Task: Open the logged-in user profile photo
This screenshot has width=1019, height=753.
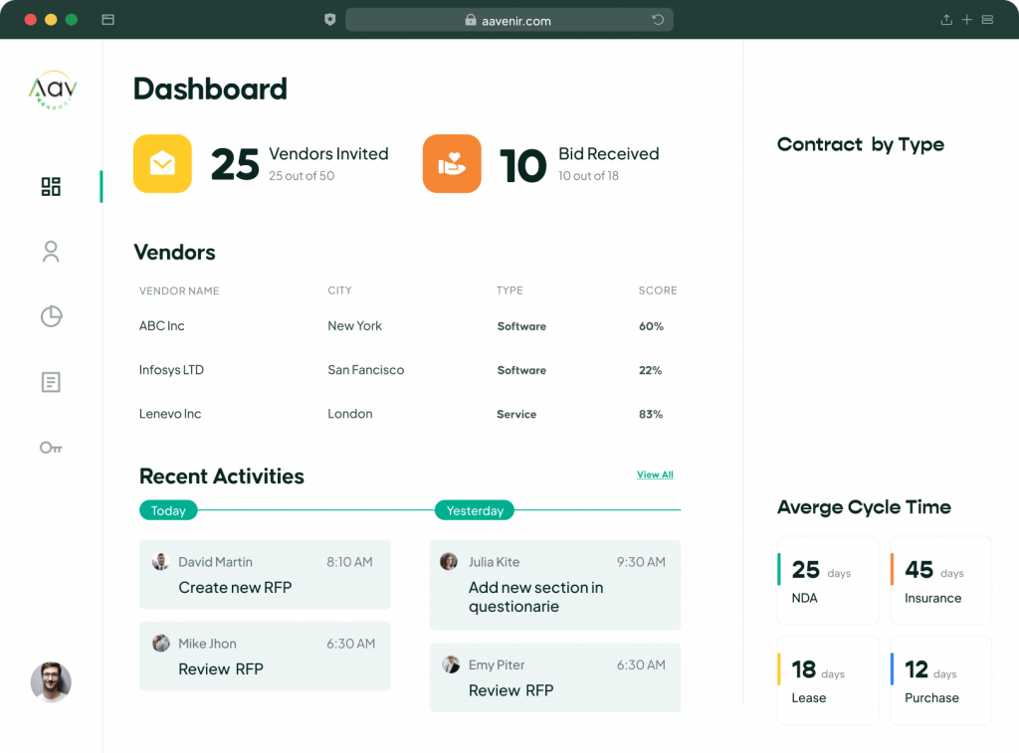Action: click(x=51, y=682)
